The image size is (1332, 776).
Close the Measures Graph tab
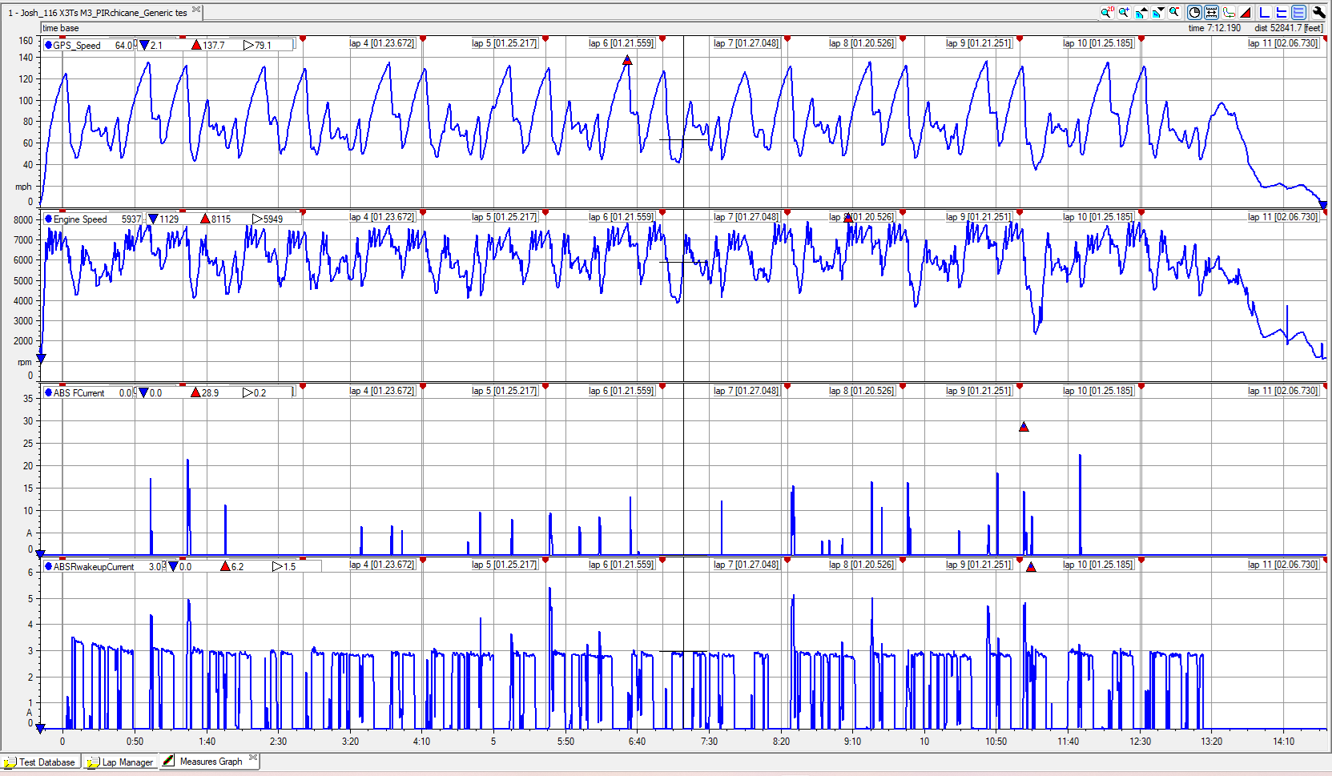pos(253,758)
